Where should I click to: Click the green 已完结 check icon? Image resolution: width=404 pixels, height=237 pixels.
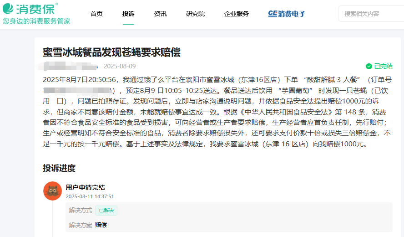[x=369, y=67]
